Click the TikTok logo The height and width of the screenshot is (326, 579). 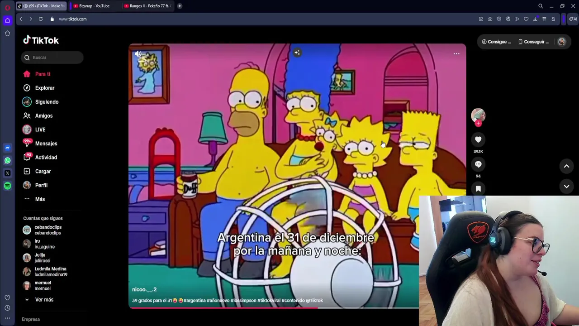click(x=41, y=40)
